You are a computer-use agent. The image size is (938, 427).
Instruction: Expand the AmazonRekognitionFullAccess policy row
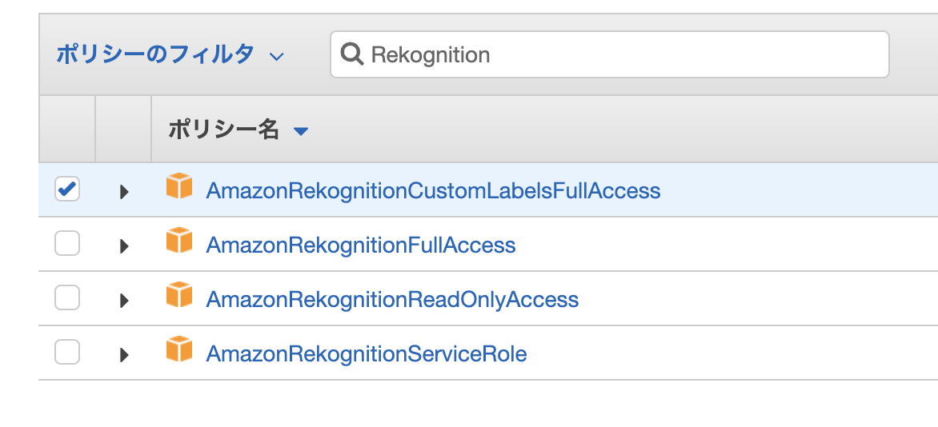(124, 246)
